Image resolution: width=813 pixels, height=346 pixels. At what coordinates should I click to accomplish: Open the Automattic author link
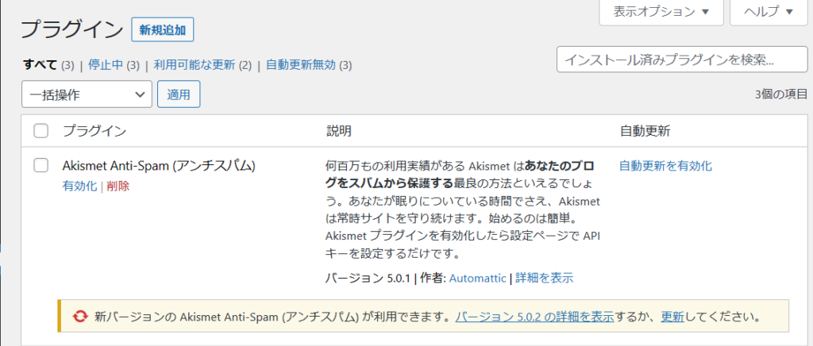[478, 278]
